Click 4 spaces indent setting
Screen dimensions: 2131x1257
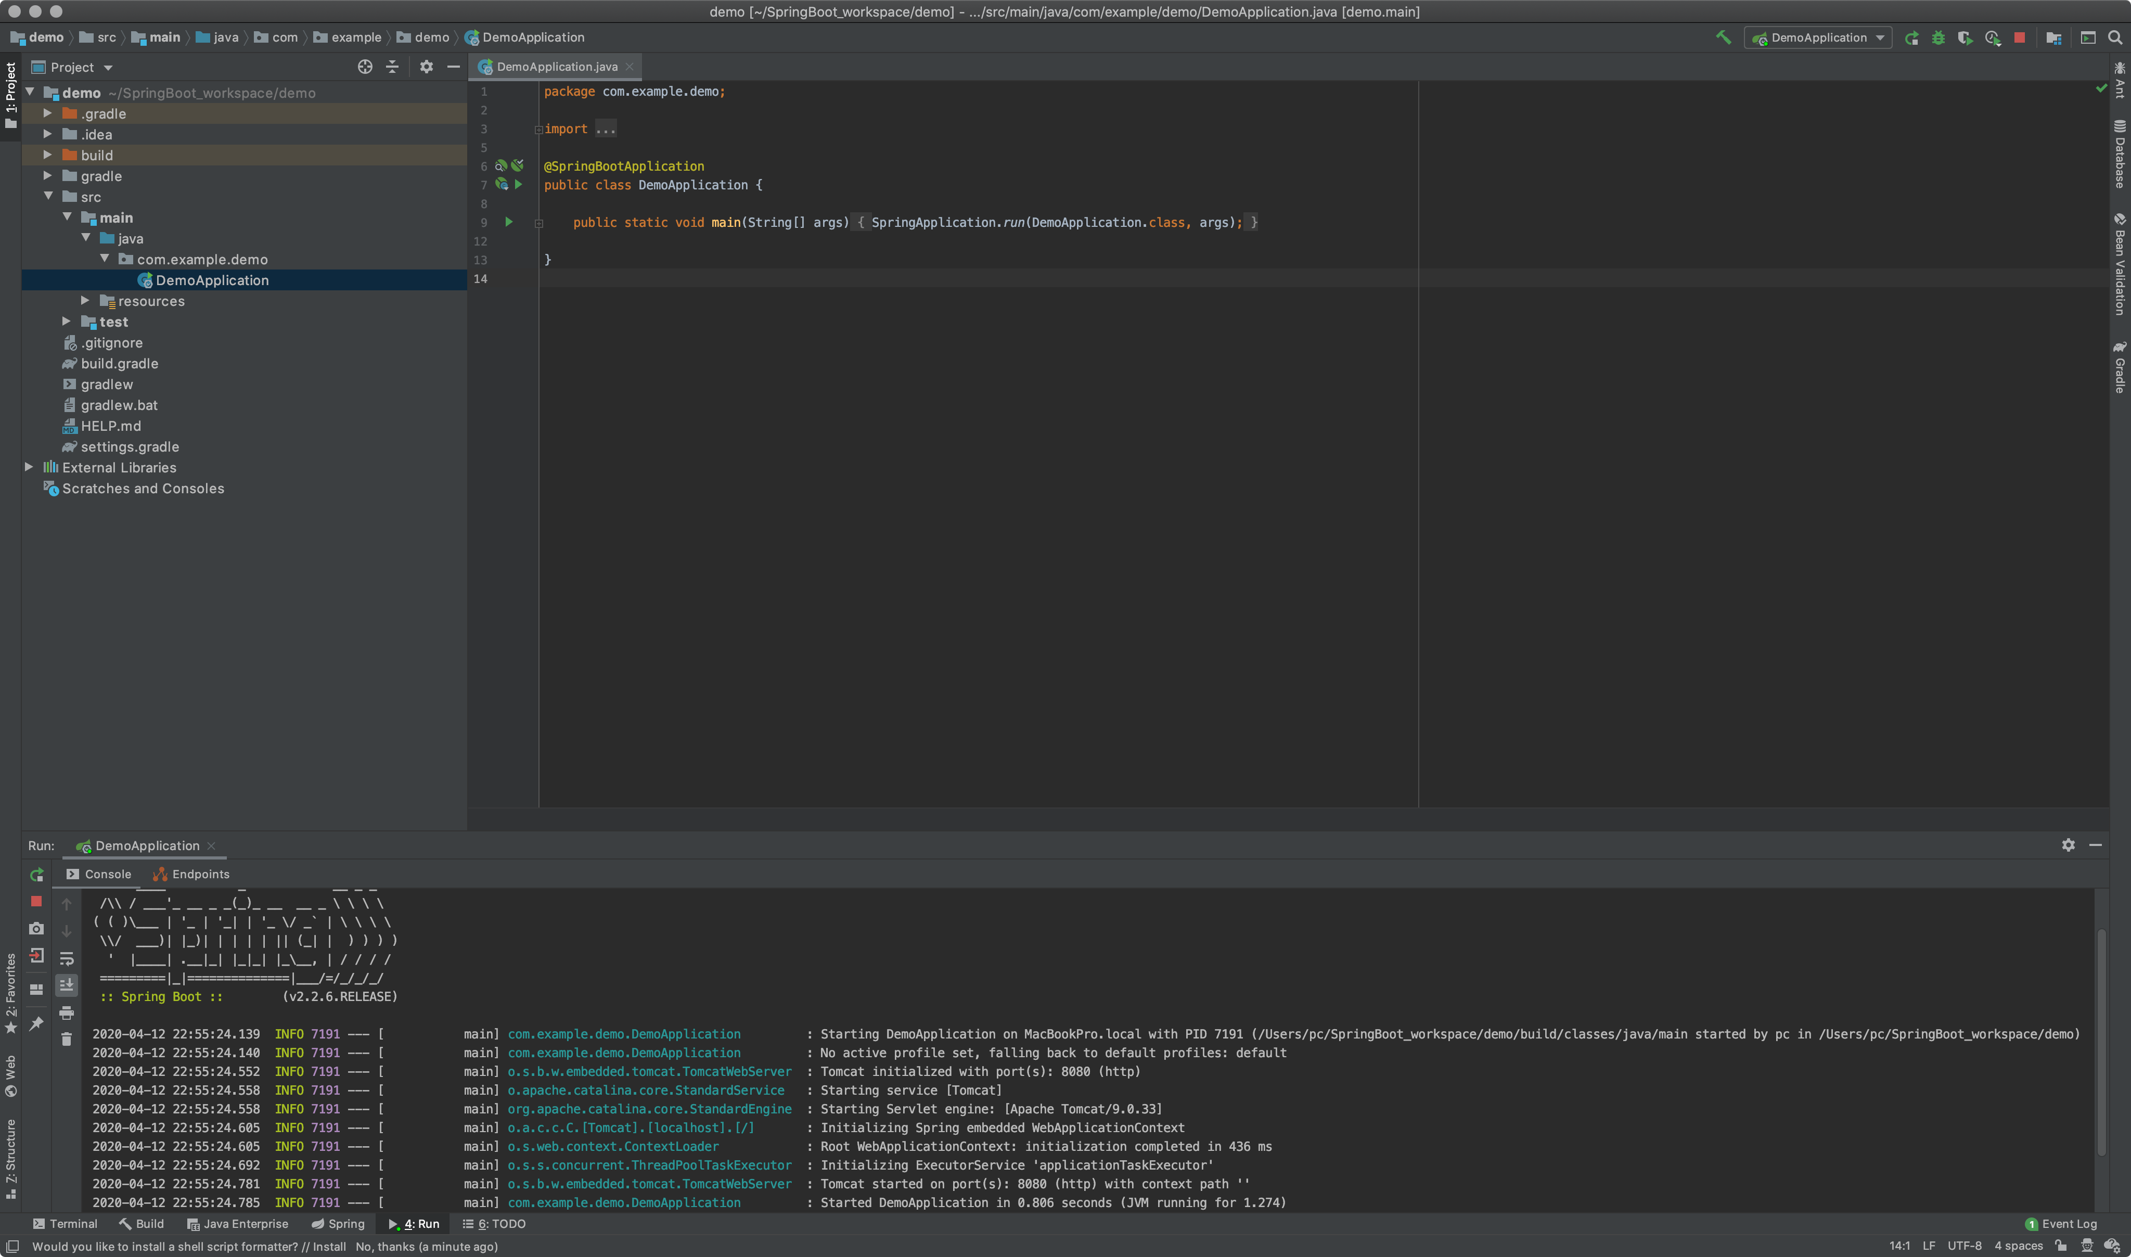point(2018,1246)
